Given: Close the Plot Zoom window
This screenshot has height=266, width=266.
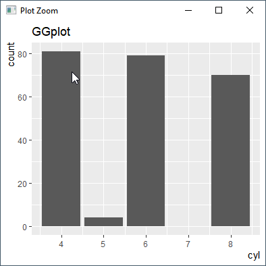Looking at the screenshot, I should [x=250, y=10].
